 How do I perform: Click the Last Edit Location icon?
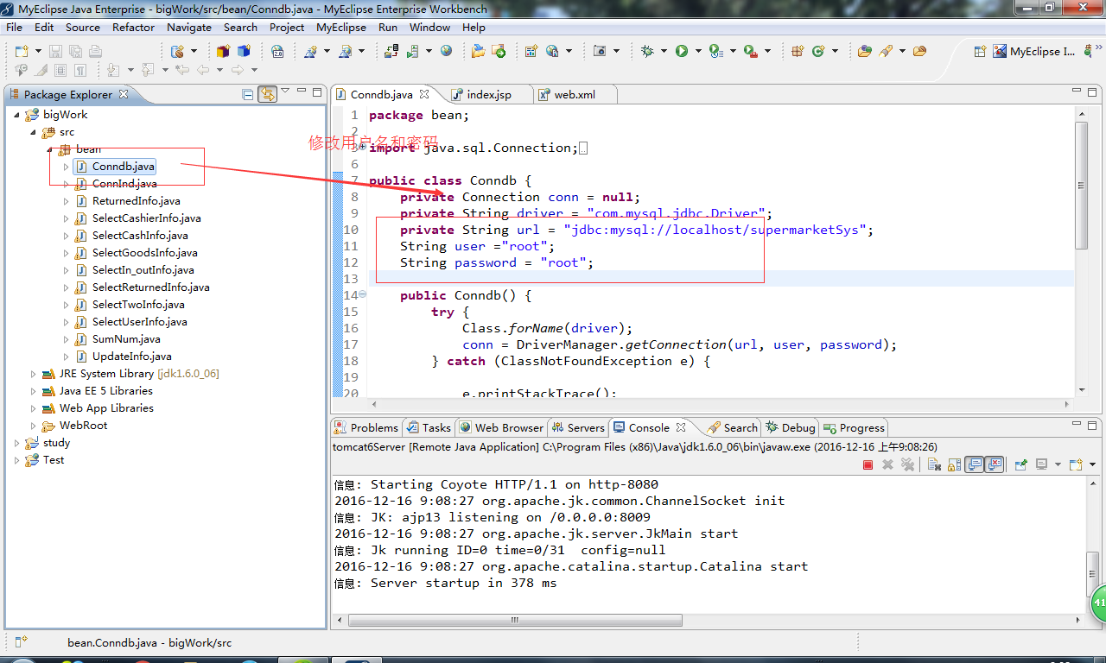click(x=182, y=70)
